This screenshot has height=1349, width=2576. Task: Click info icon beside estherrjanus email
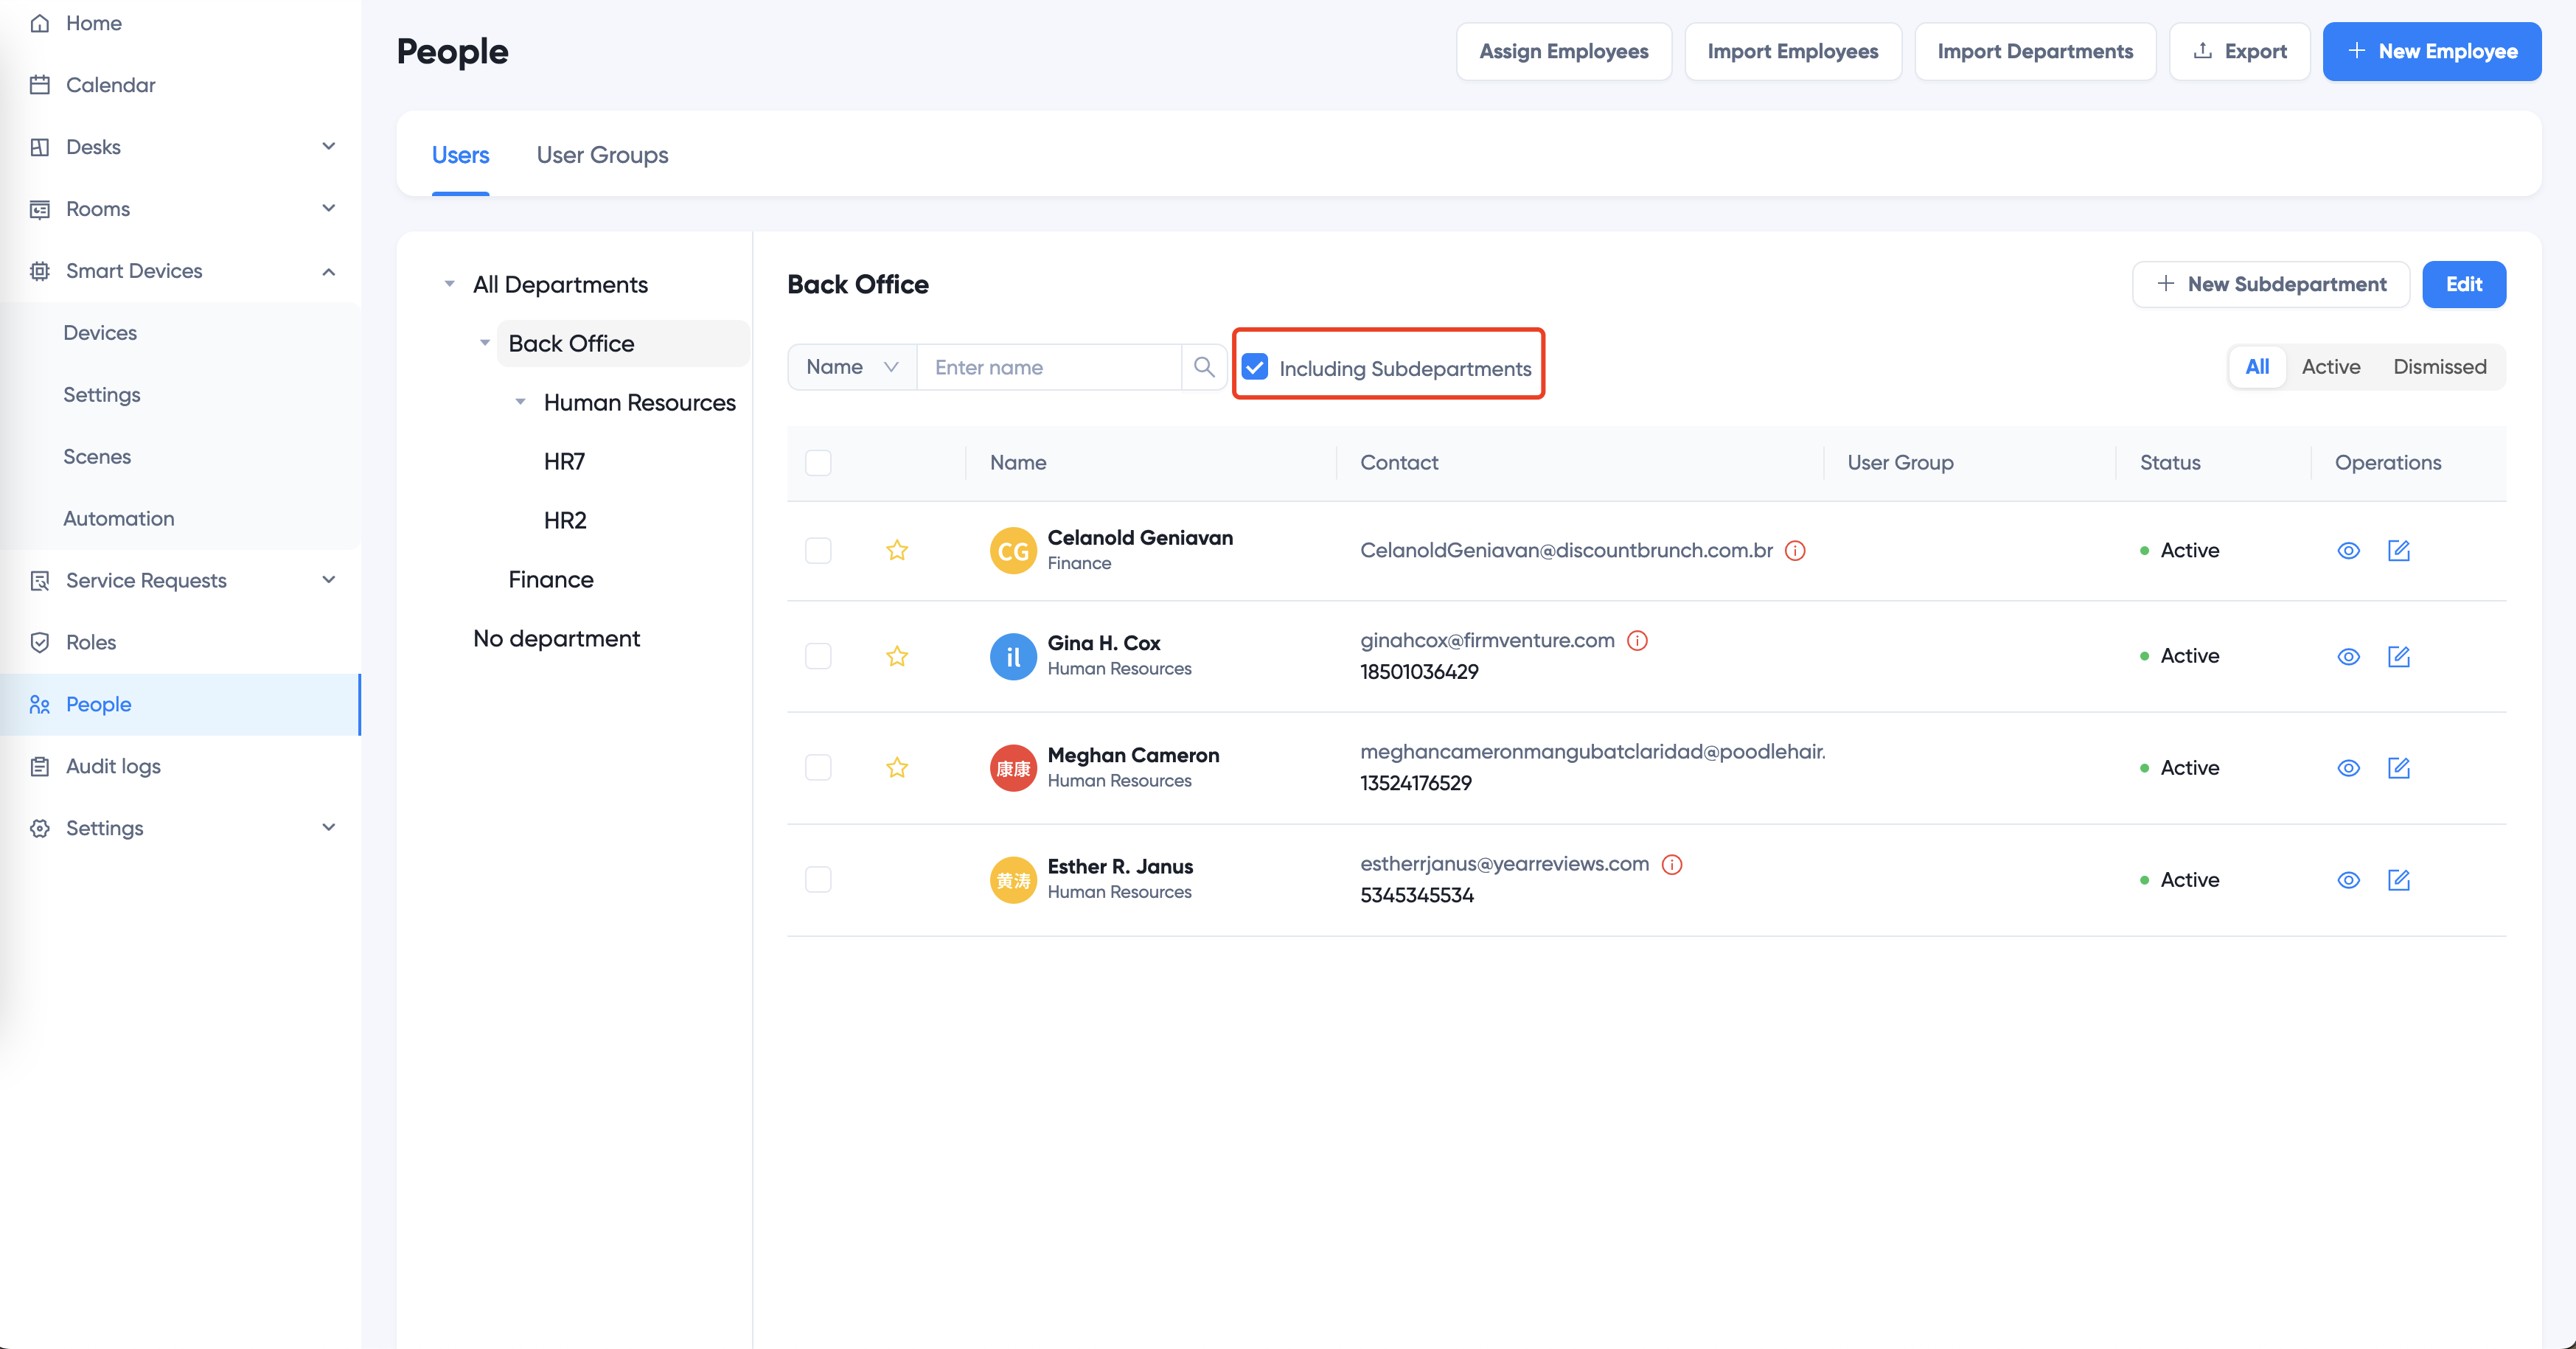1672,865
